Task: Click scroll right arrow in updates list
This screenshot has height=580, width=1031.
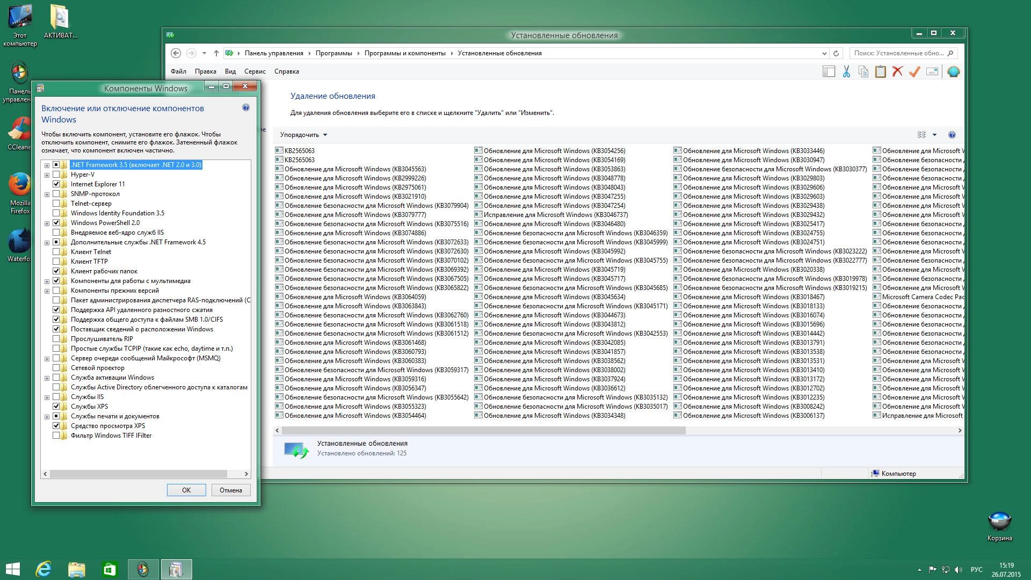Action: pyautogui.click(x=960, y=430)
